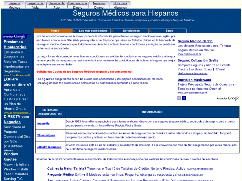Click the eHealth Insurance description text cell
Image resolution: width=242 pixels, height=181 pixels.
pyautogui.click(x=152, y=147)
